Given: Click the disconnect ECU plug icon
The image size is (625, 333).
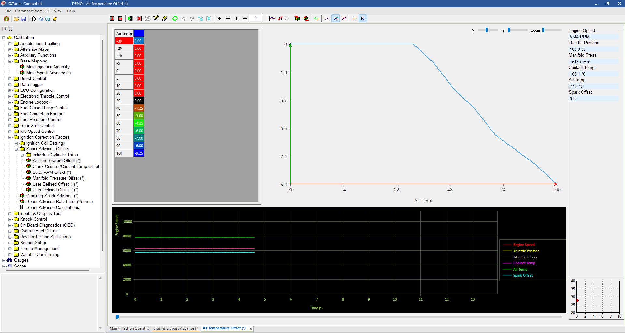Looking at the screenshot, I should [x=7, y=19].
